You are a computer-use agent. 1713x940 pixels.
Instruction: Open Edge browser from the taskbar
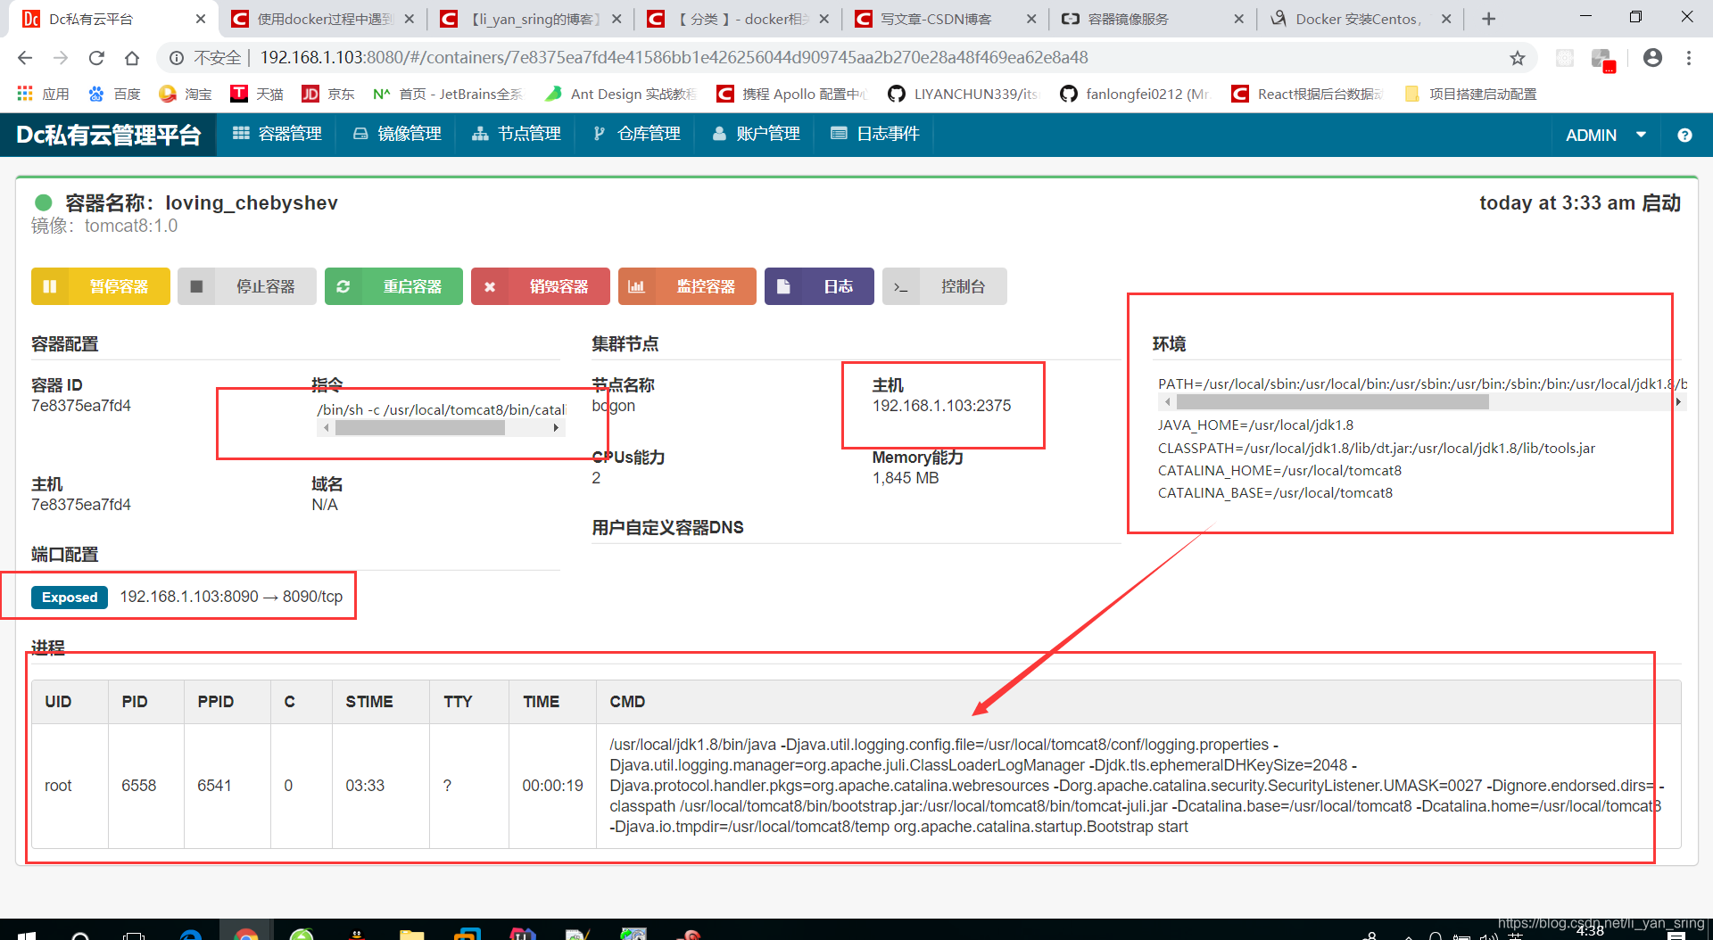pyautogui.click(x=190, y=935)
